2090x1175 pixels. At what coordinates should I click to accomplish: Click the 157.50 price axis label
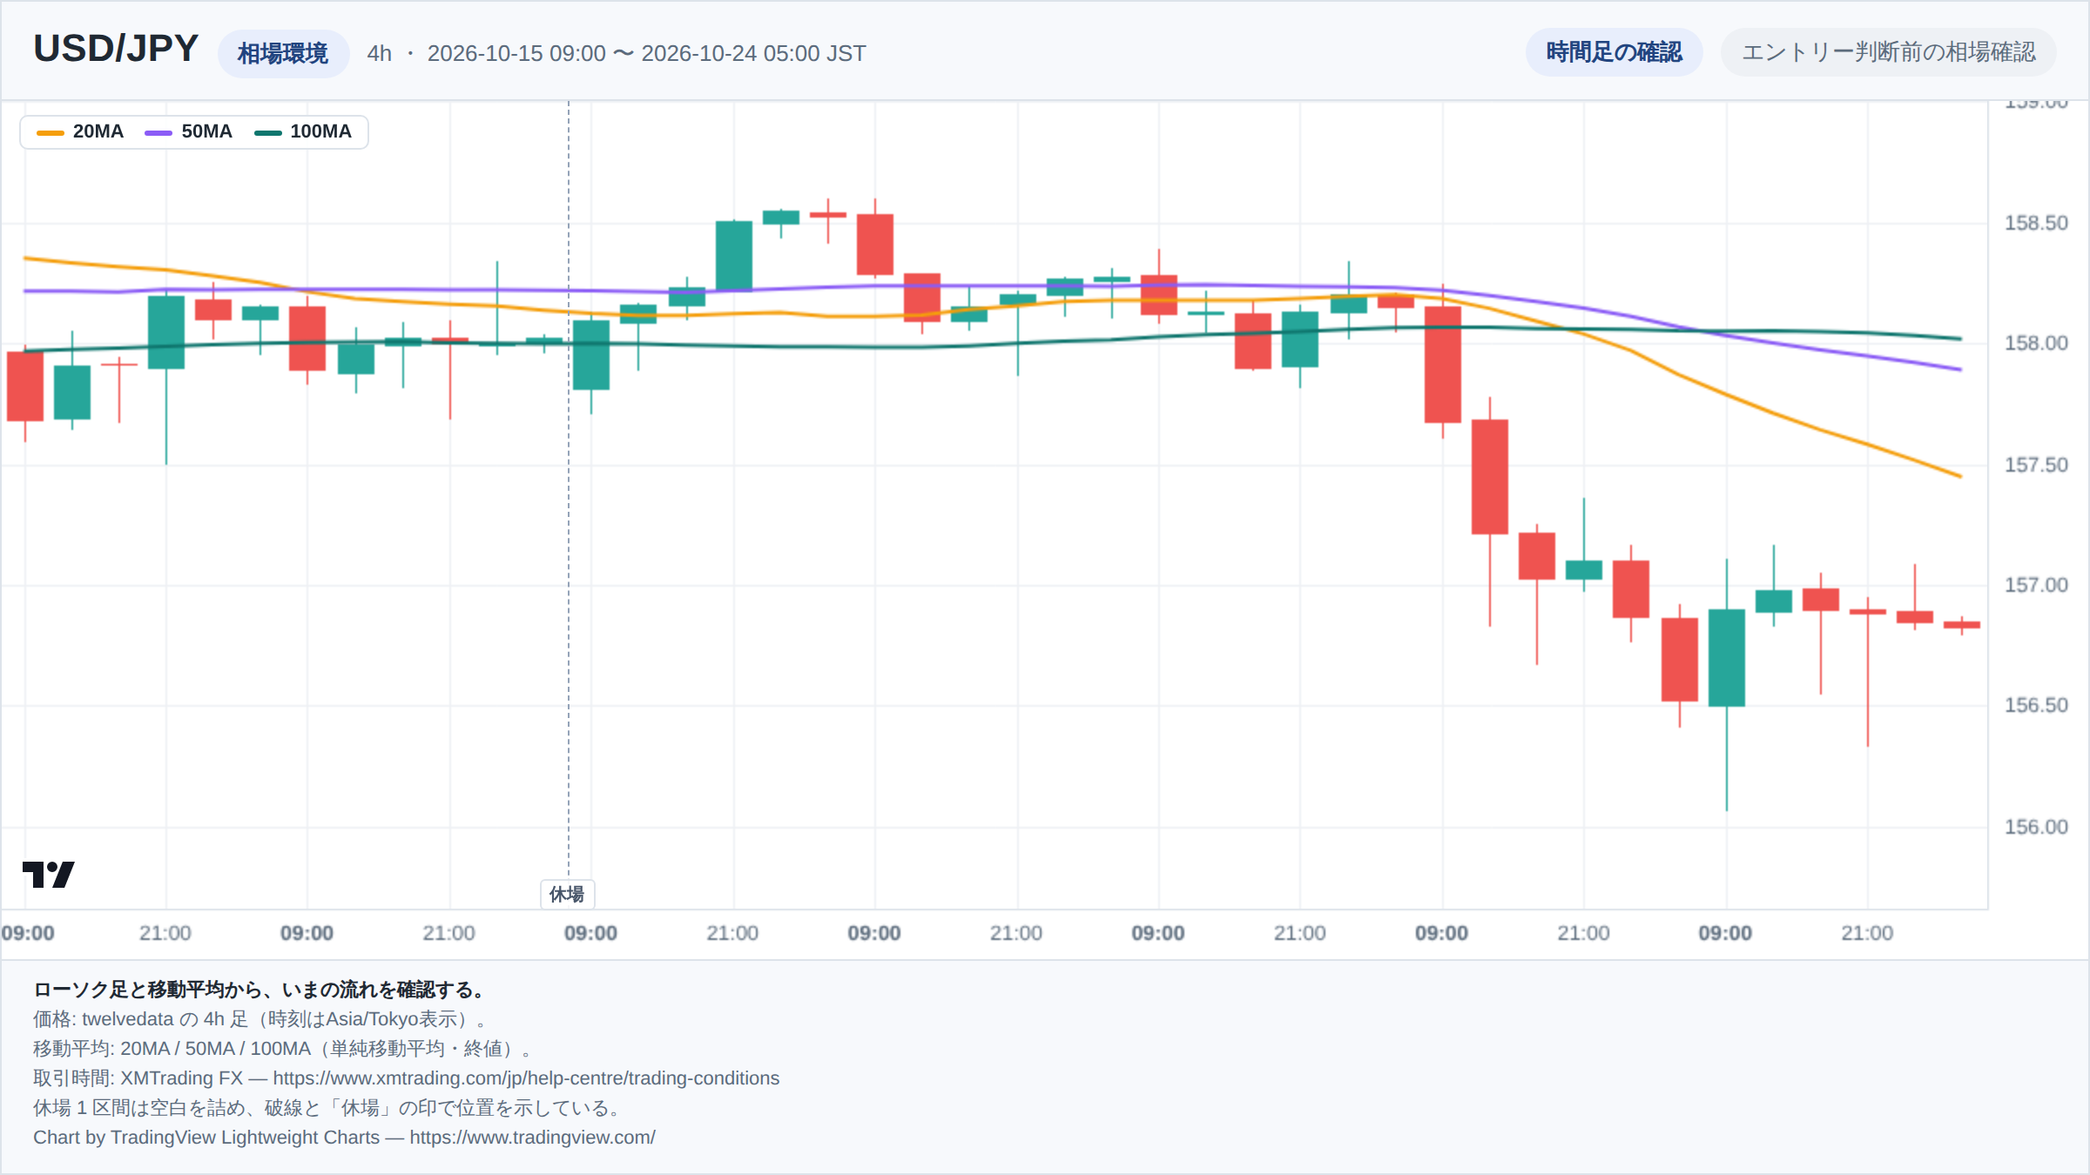coord(2035,465)
